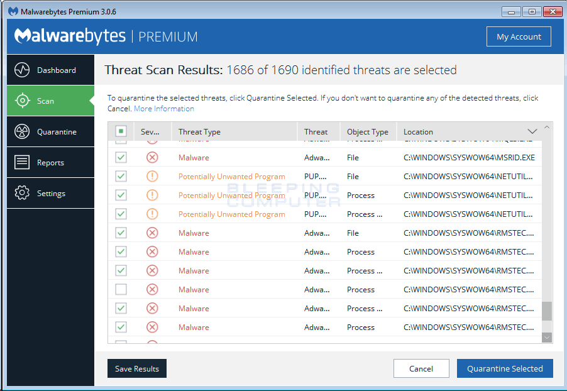Check the unselected RMSTEC Process malware checkbox
Image resolution: width=567 pixels, height=391 pixels.
pyautogui.click(x=121, y=289)
